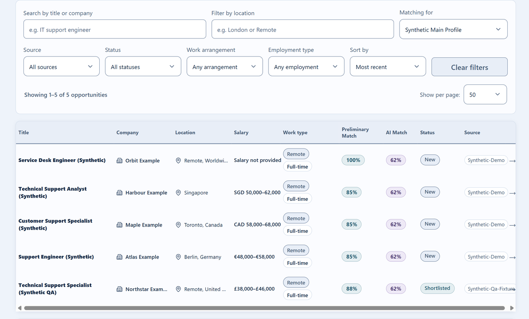Click the arrow icon in Support Engineer row
Screen dimensions: 529x319
pyautogui.click(x=512, y=258)
